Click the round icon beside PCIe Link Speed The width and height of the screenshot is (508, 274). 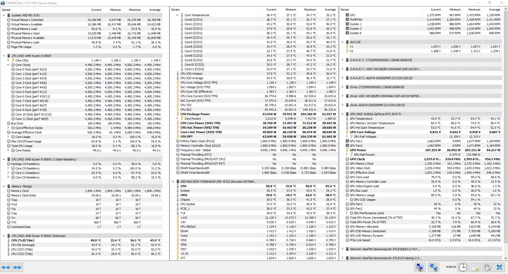click(x=347, y=240)
